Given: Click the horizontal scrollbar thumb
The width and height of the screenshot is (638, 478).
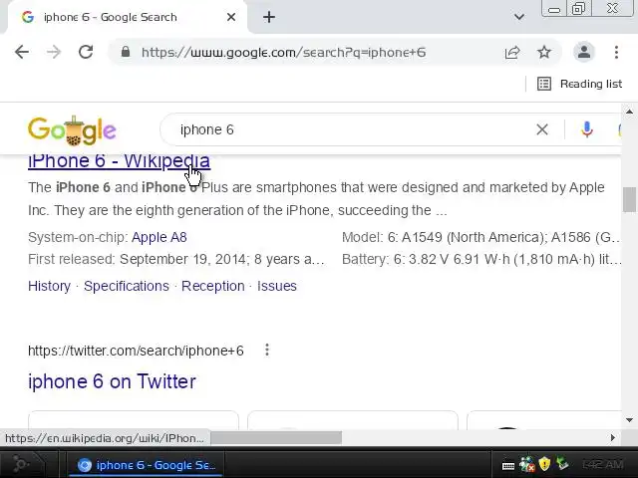Looking at the screenshot, I should pyautogui.click(x=276, y=438).
